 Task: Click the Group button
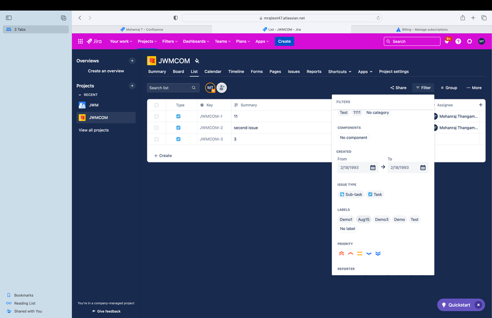point(449,88)
